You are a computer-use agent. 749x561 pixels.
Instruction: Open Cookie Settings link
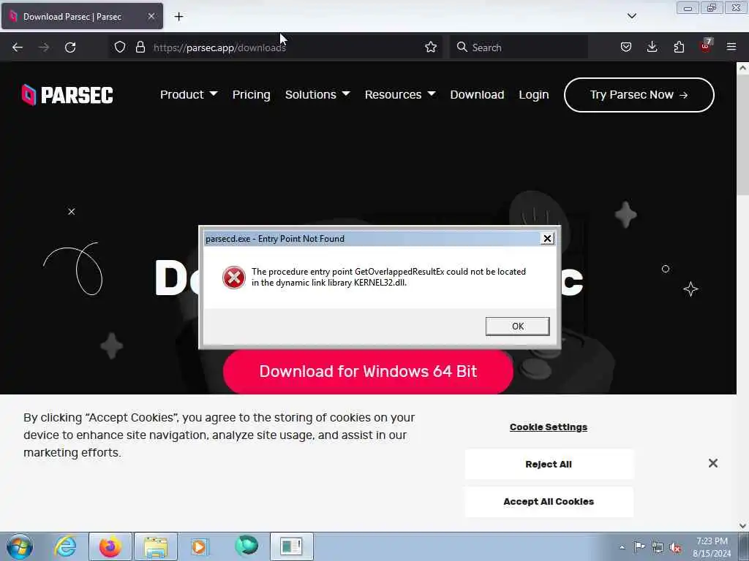[549, 427]
